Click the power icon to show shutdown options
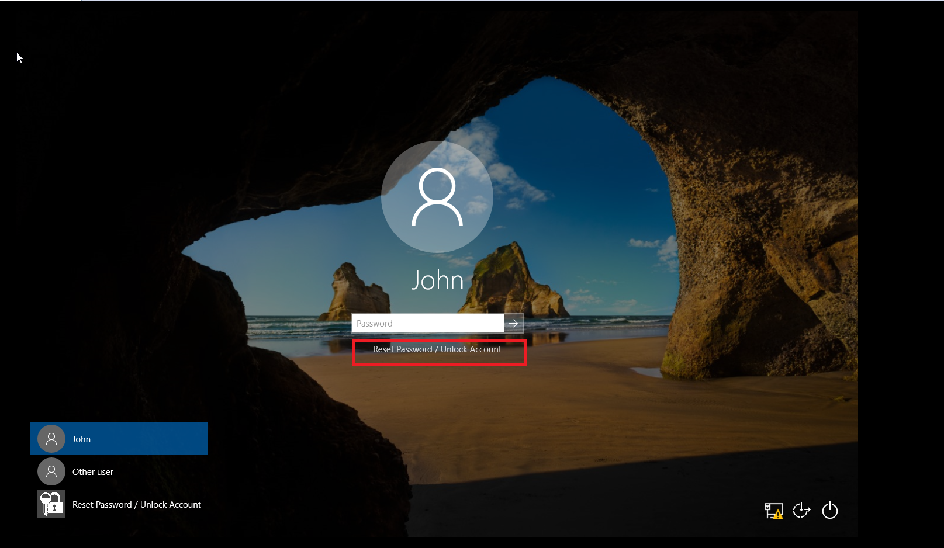Viewport: 944px width, 548px height. tap(831, 510)
